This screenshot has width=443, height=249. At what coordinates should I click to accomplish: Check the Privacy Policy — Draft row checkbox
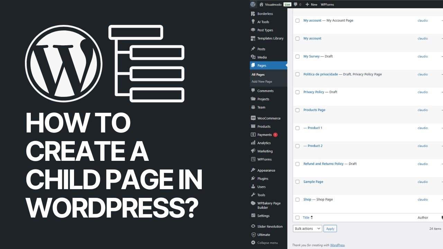(x=297, y=92)
